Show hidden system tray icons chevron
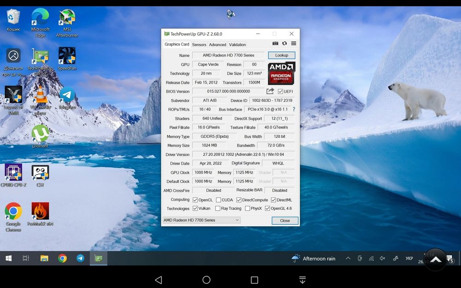 click(348, 259)
